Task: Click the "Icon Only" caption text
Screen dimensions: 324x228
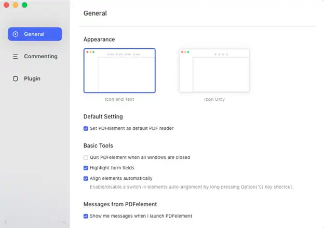Action: 214,99
